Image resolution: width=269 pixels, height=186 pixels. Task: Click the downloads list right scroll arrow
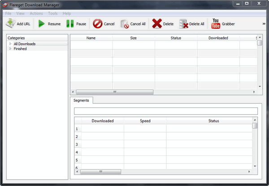(254, 92)
